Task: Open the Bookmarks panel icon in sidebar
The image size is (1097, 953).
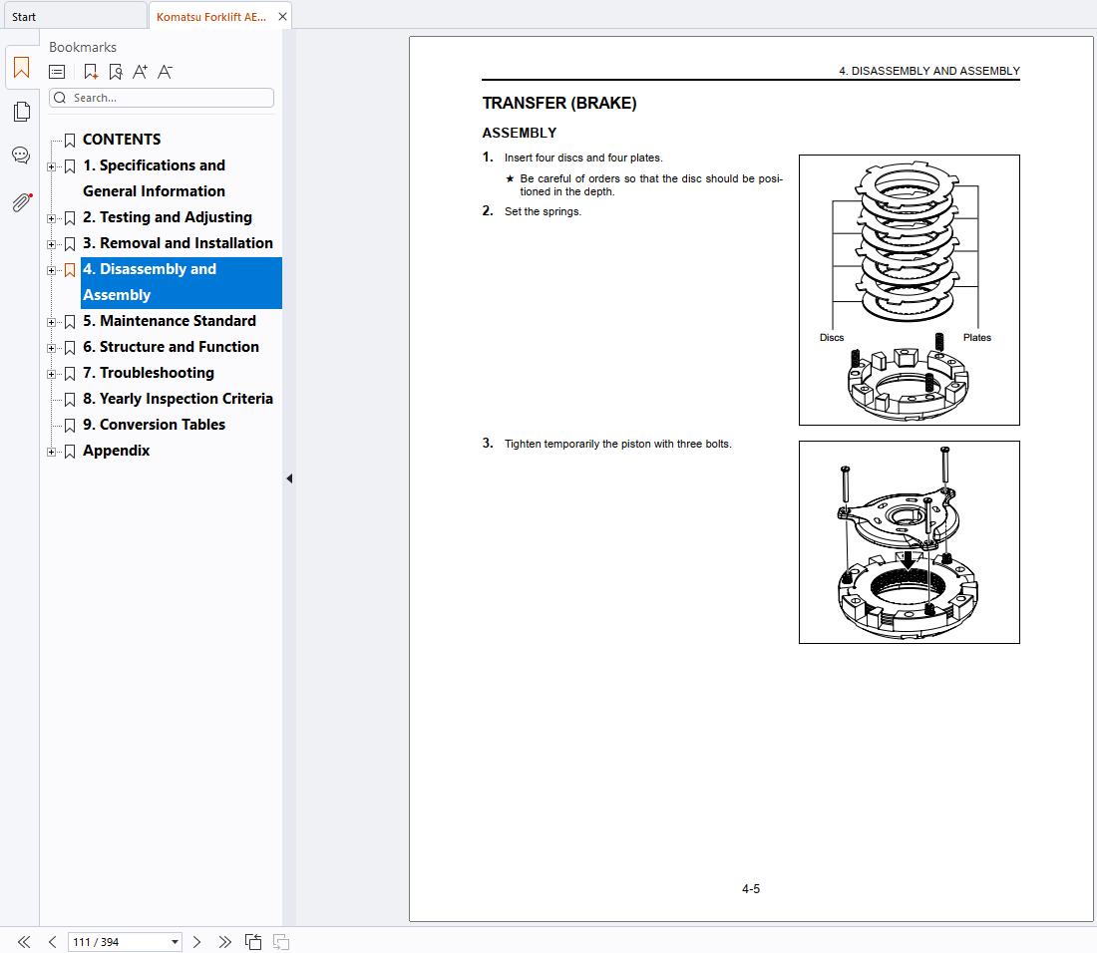Action: (22, 68)
